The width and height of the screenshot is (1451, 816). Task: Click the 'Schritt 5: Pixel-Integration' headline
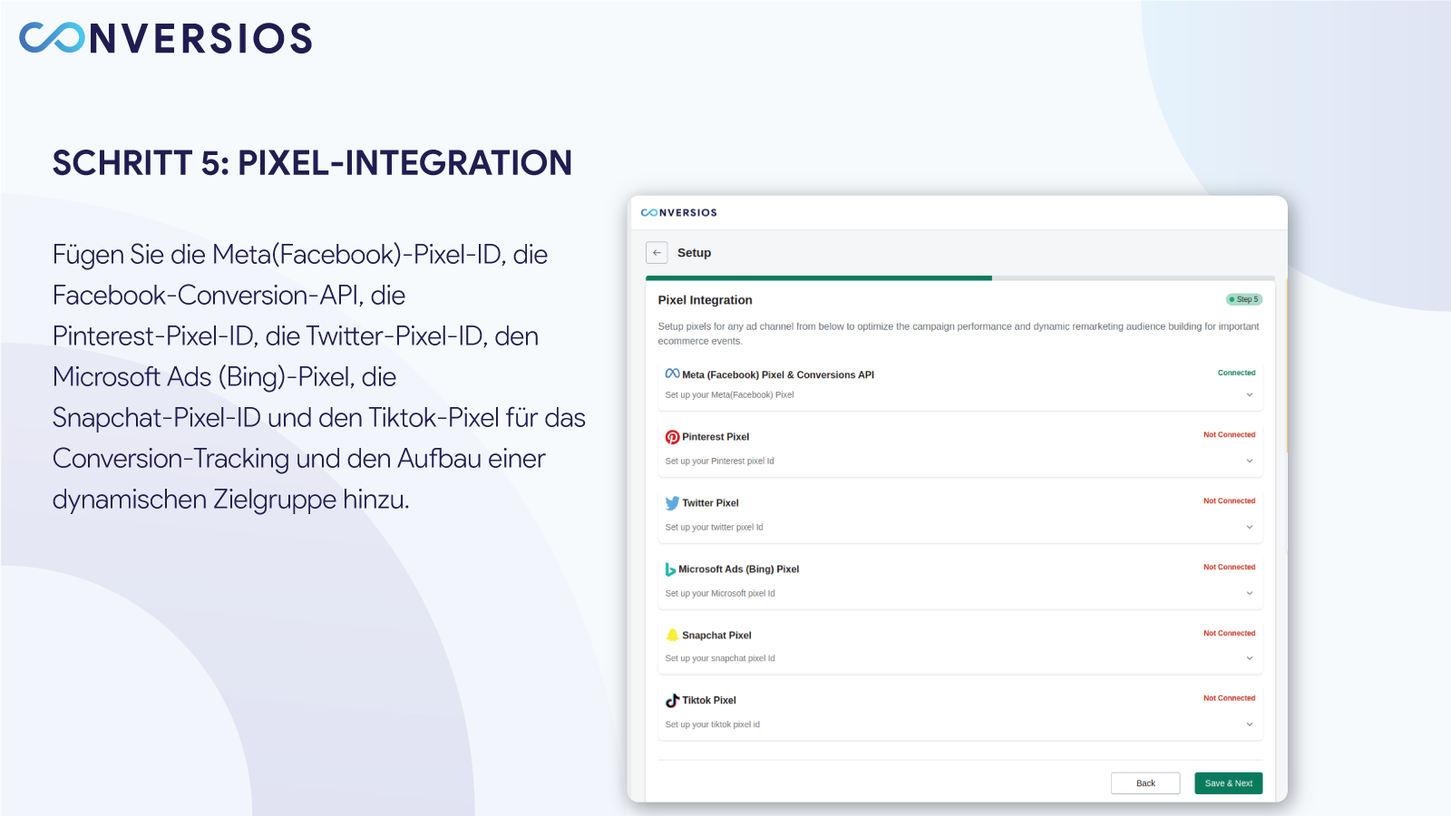312,163
